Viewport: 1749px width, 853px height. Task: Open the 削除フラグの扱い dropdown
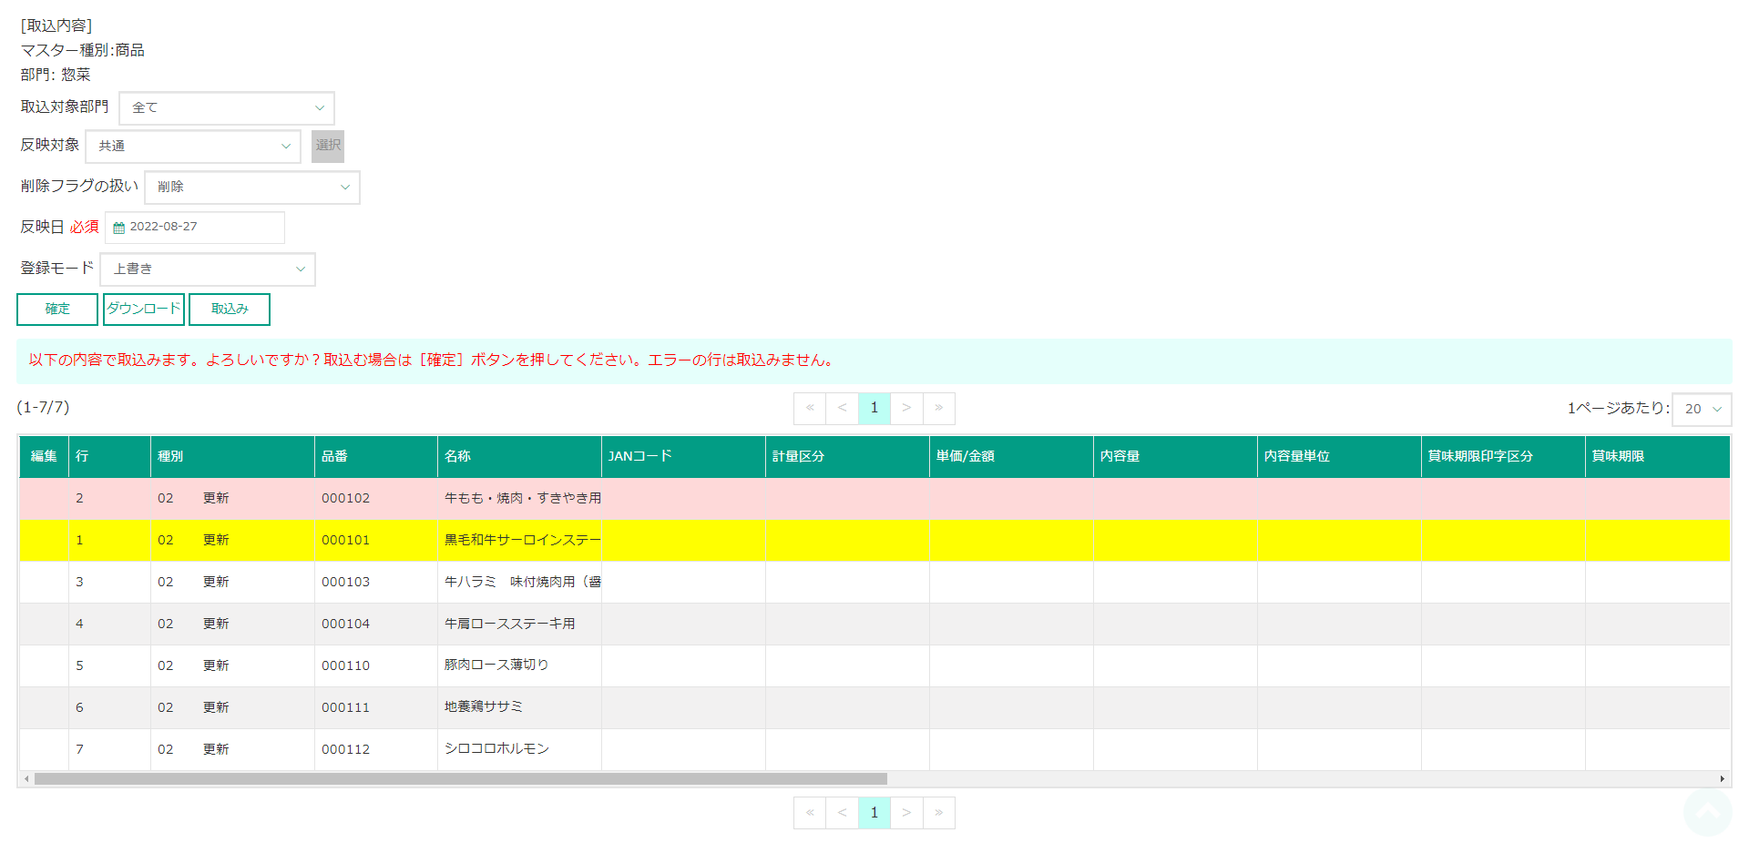click(x=252, y=188)
